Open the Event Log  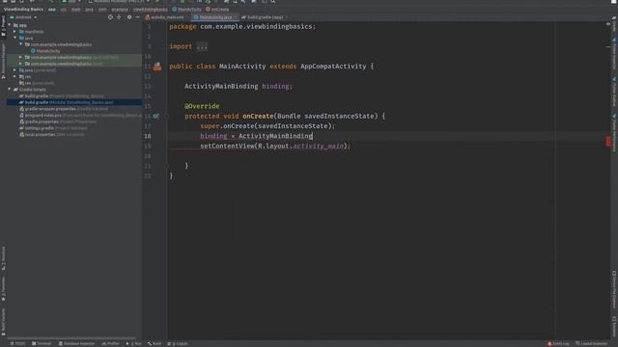(x=558, y=343)
